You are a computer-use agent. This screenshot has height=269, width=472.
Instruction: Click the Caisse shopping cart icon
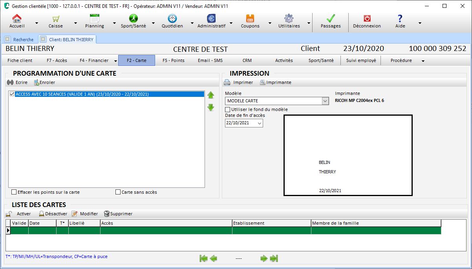click(56, 18)
